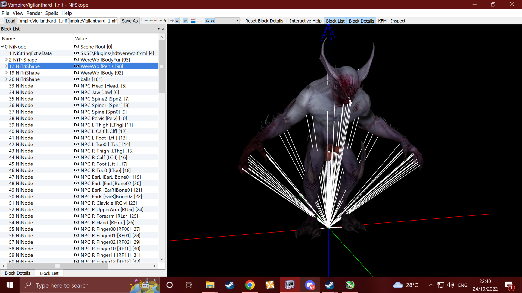Screen dimensions: 522x293
Task: Select 41 NiNode NPC L Foot row
Action: pos(79,138)
